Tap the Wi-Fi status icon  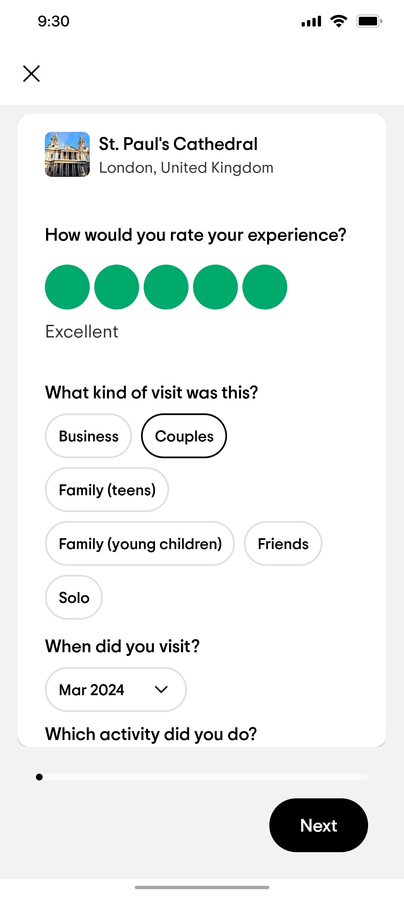(339, 21)
